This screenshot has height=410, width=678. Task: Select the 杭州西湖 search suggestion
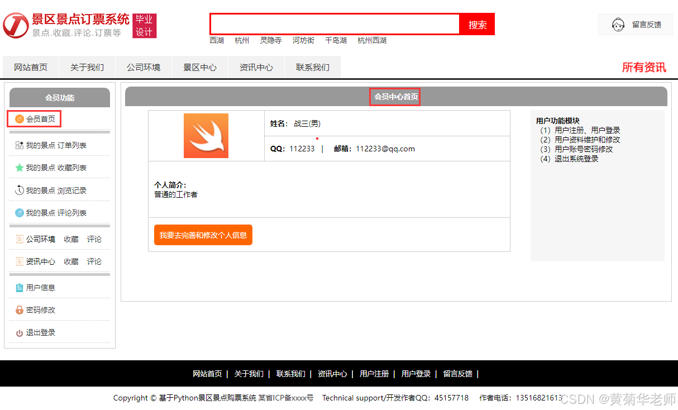[x=372, y=40]
